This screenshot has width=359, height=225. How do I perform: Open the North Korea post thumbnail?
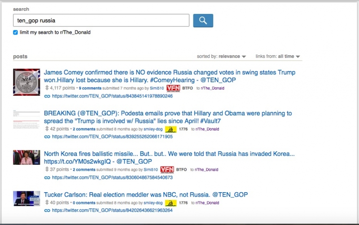click(26, 158)
